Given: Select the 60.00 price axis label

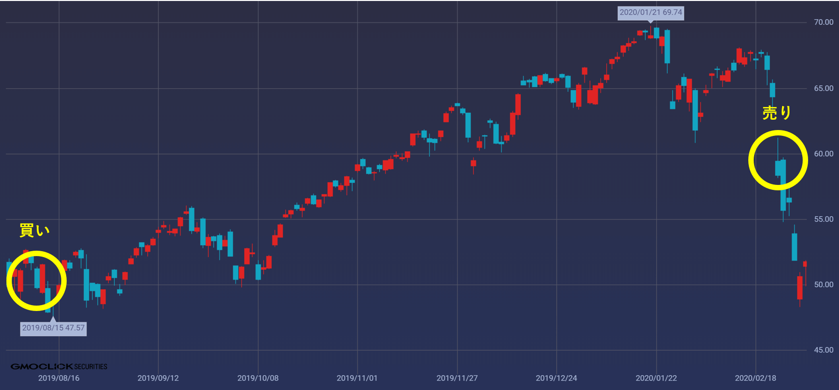Looking at the screenshot, I should [x=823, y=154].
